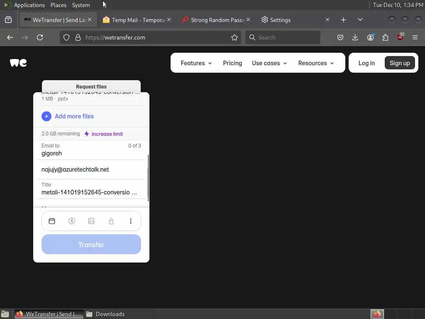Click the najujy@azuretechtalk.net email field

pyautogui.click(x=91, y=169)
